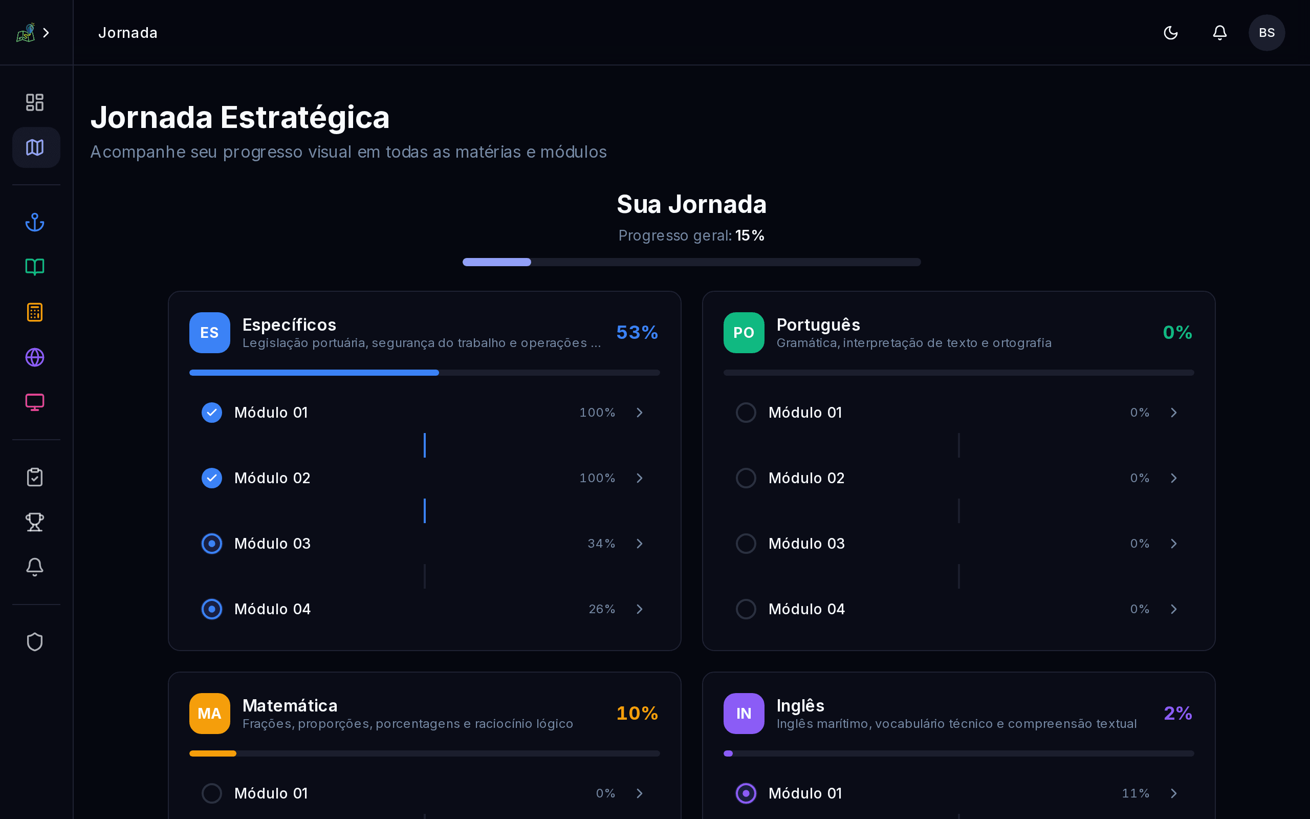Open notifications via the bell icon
This screenshot has height=819, width=1310.
click(1219, 32)
